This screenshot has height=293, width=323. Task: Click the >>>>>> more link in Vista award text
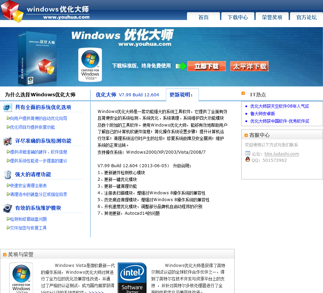96,292
